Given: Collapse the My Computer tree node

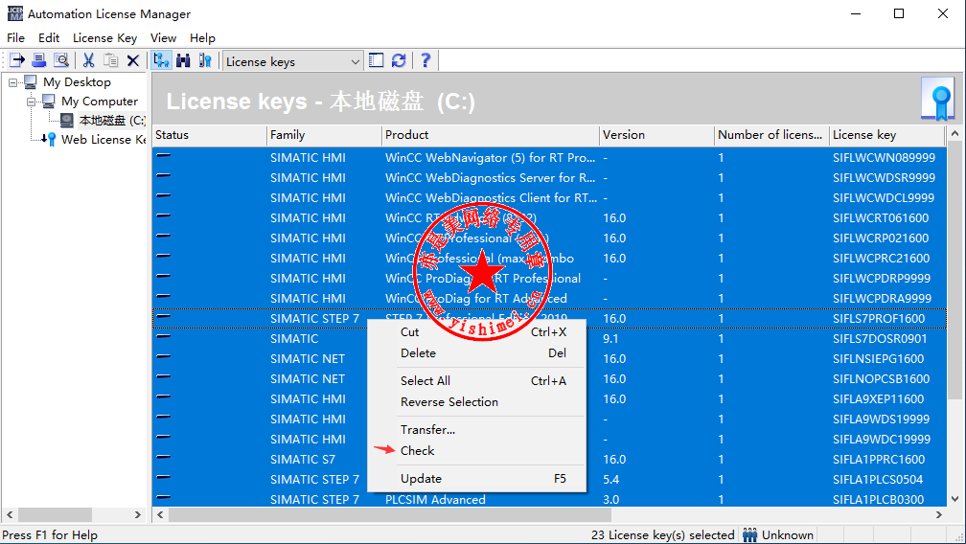Looking at the screenshot, I should 31,101.
